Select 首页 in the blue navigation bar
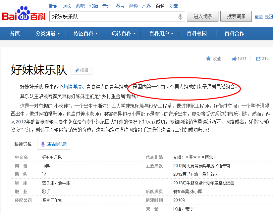Image resolution: width=273 pixels, height=214 pixels. pos(15,33)
